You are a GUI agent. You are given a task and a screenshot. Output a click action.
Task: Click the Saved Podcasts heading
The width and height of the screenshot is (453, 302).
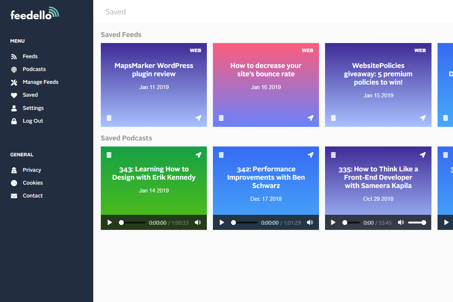pyautogui.click(x=126, y=138)
